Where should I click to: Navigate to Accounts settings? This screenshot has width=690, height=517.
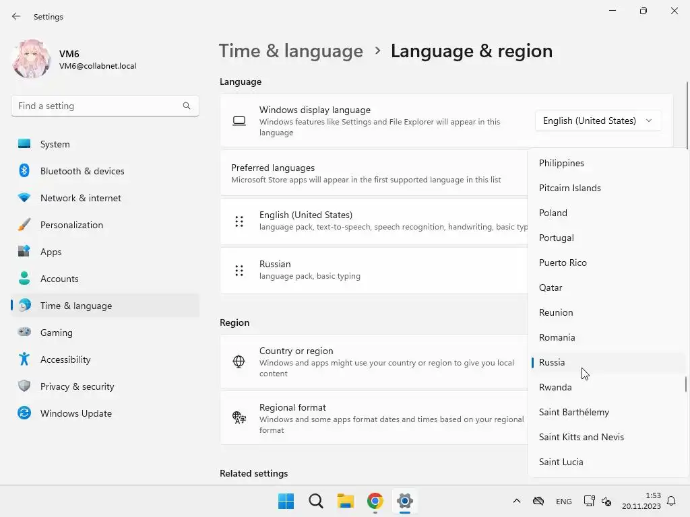(x=104, y=279)
